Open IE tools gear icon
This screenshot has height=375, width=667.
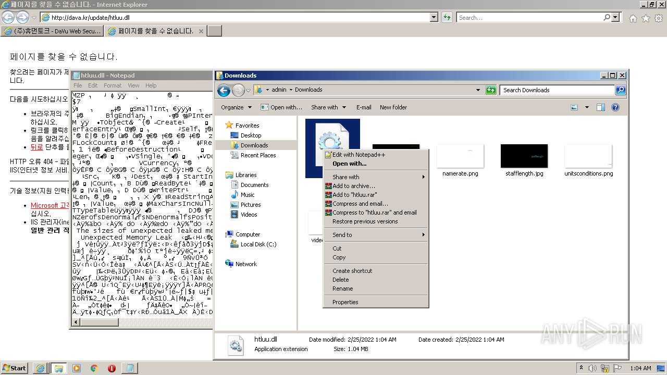pos(658,18)
